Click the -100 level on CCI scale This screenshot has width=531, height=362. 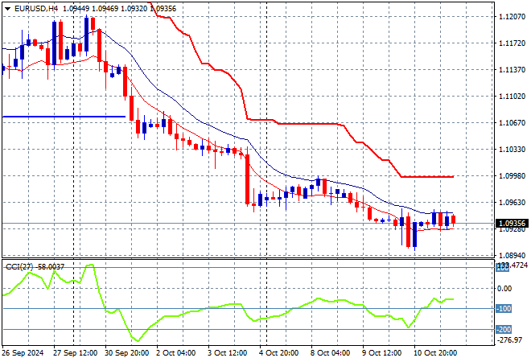click(x=506, y=309)
